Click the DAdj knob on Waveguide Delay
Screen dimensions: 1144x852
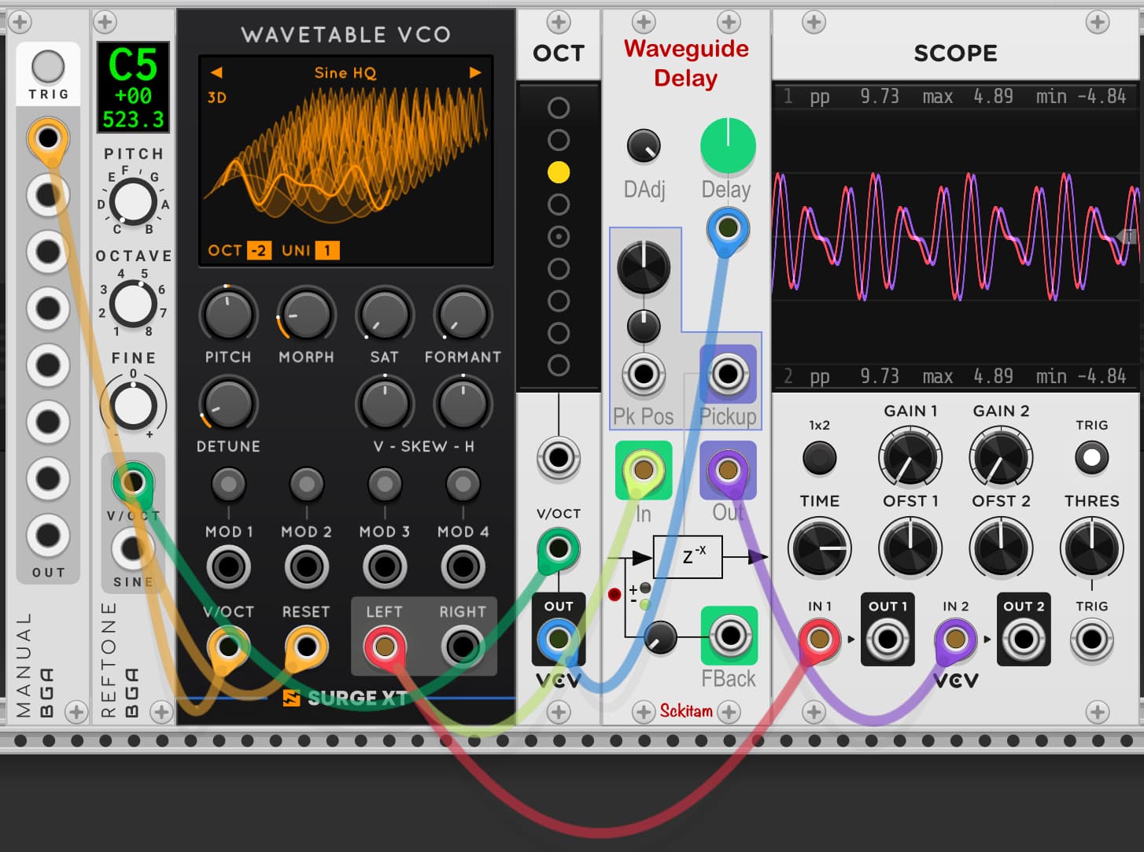(x=644, y=146)
